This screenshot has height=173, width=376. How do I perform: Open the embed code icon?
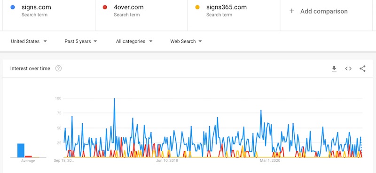pos(348,68)
